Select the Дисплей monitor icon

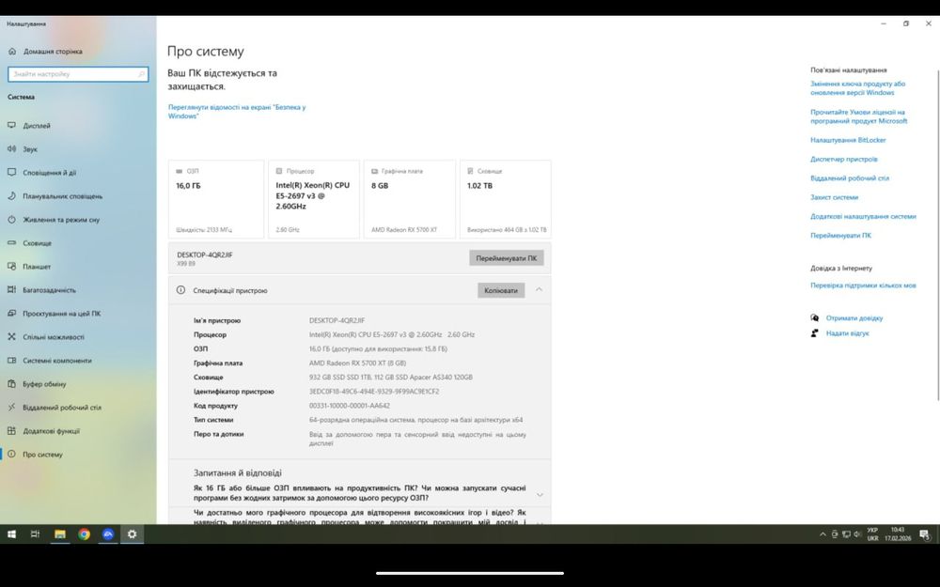[11, 126]
